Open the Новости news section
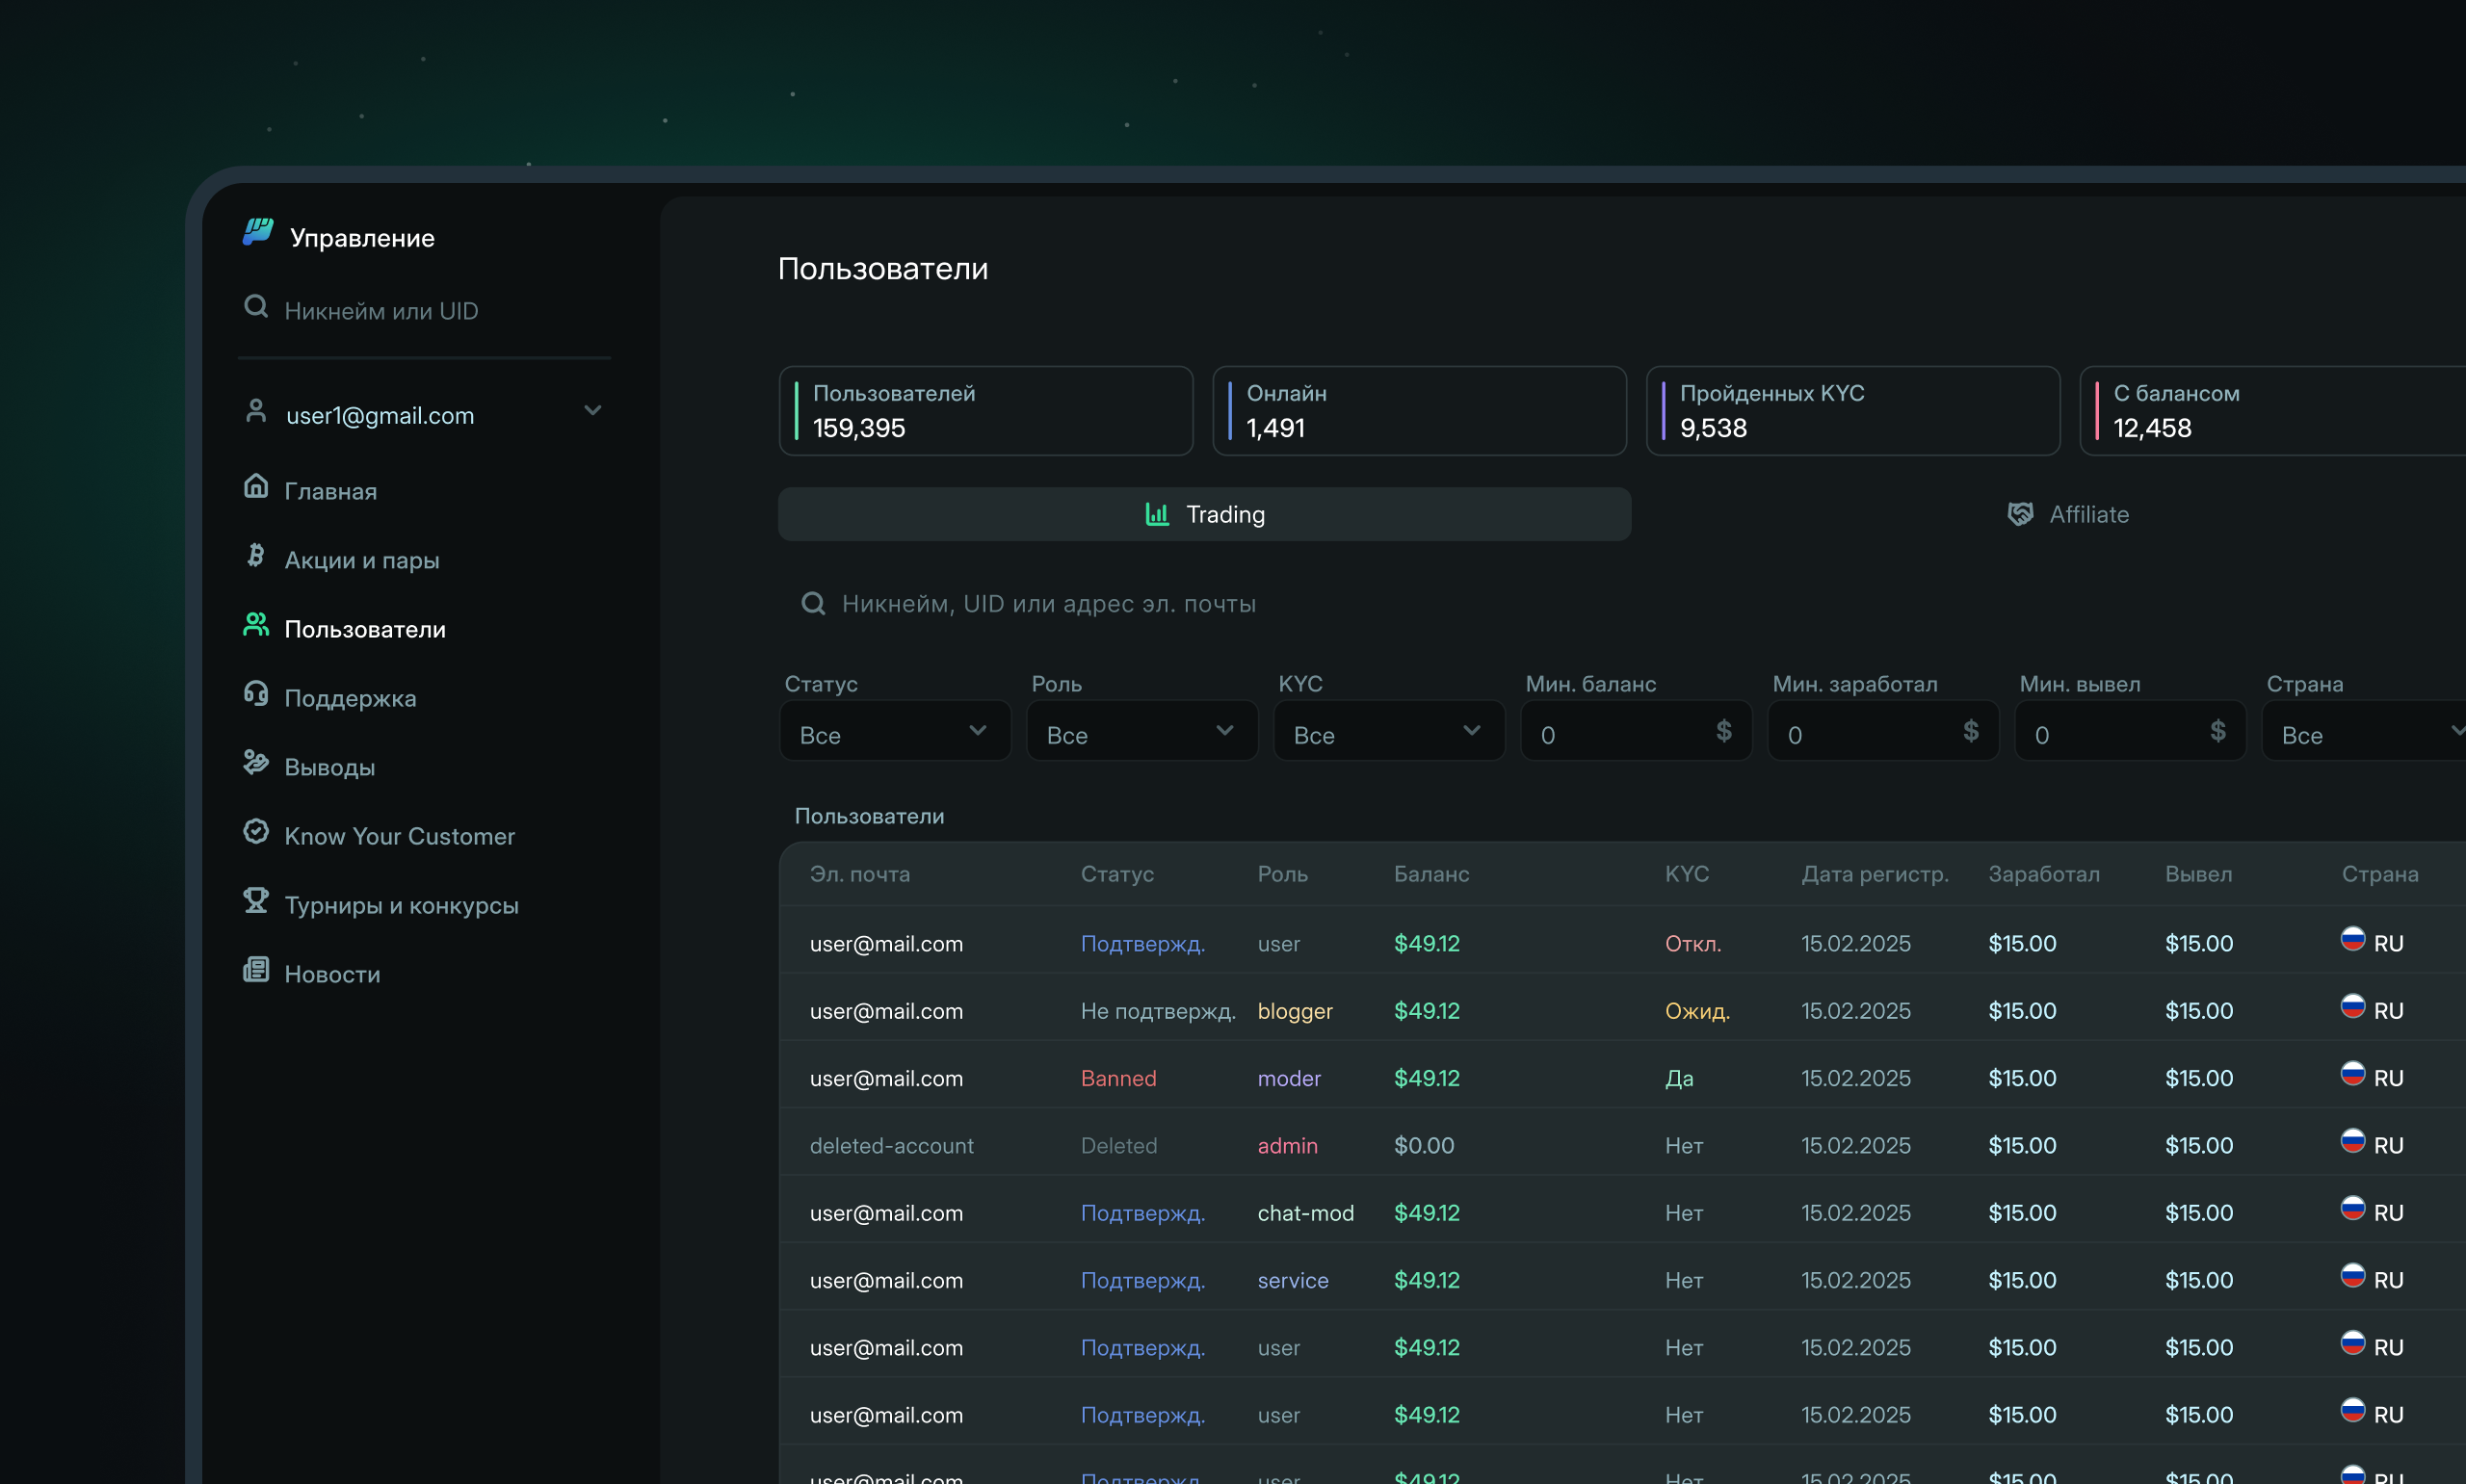Viewport: 2466px width, 1484px height. coord(332,973)
